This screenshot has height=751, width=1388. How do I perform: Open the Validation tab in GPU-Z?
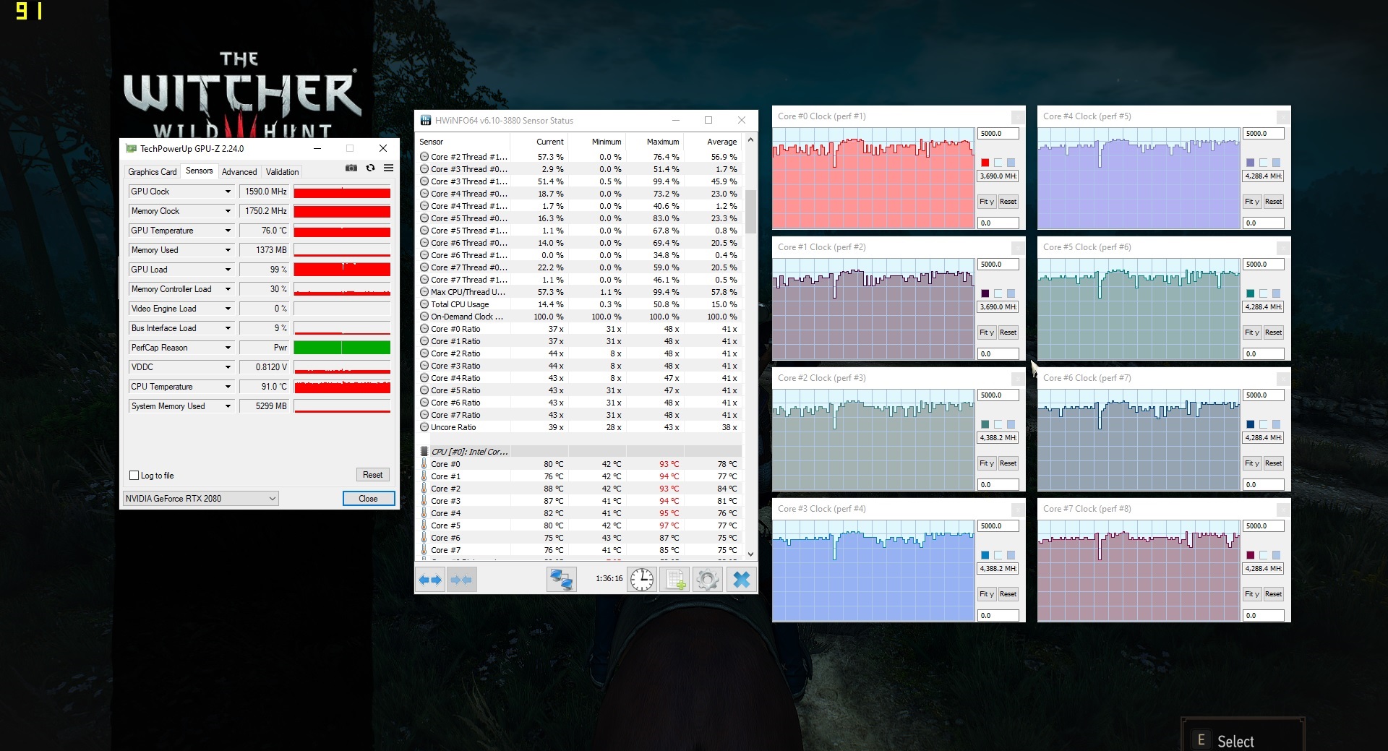(282, 172)
